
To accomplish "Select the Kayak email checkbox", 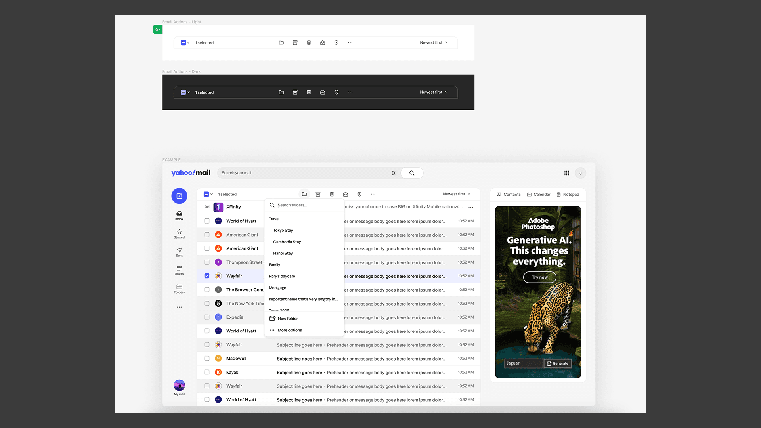I will pos(207,372).
